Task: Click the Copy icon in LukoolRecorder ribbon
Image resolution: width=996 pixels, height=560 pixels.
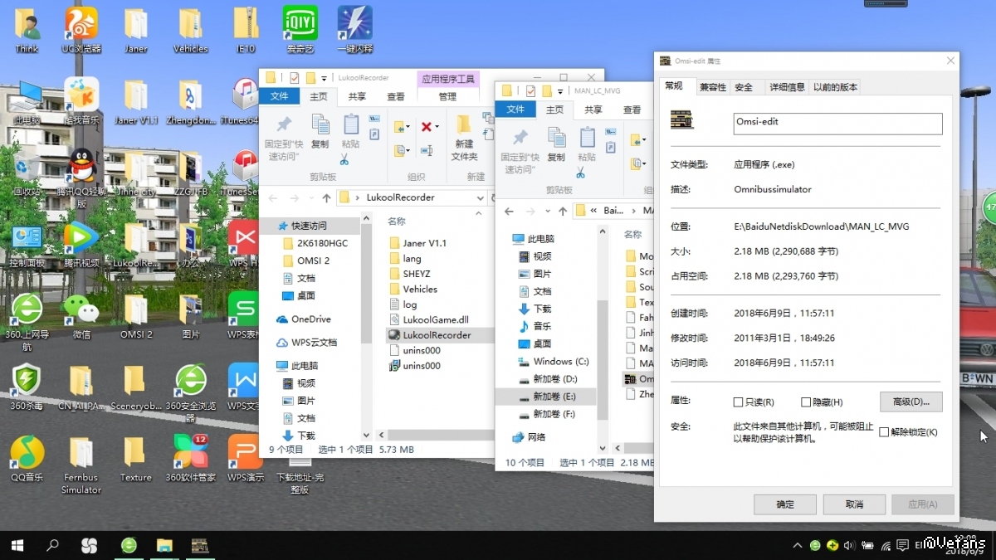Action: 320,131
